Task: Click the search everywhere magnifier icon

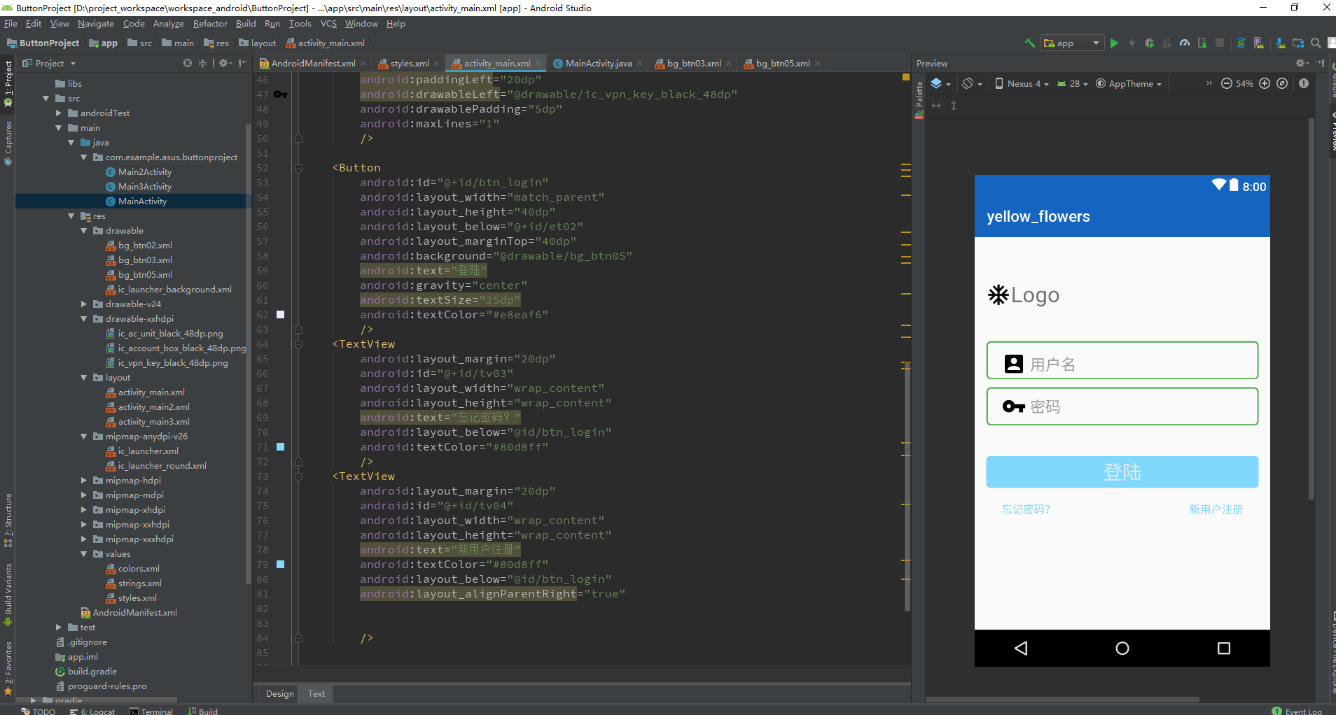Action: (x=1314, y=43)
